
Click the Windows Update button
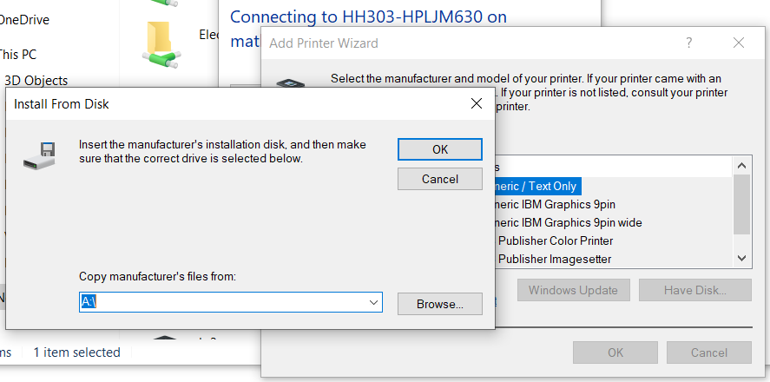(x=573, y=290)
